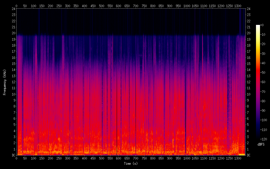The height and width of the screenshot is (169, 270).
Task: Select the "-70" color scale label
Action: [263, 92]
